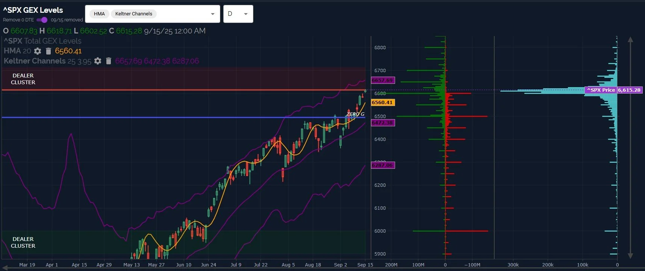Click the Jun 24 date axis label
The height and width of the screenshot is (271, 645).
tap(208, 265)
